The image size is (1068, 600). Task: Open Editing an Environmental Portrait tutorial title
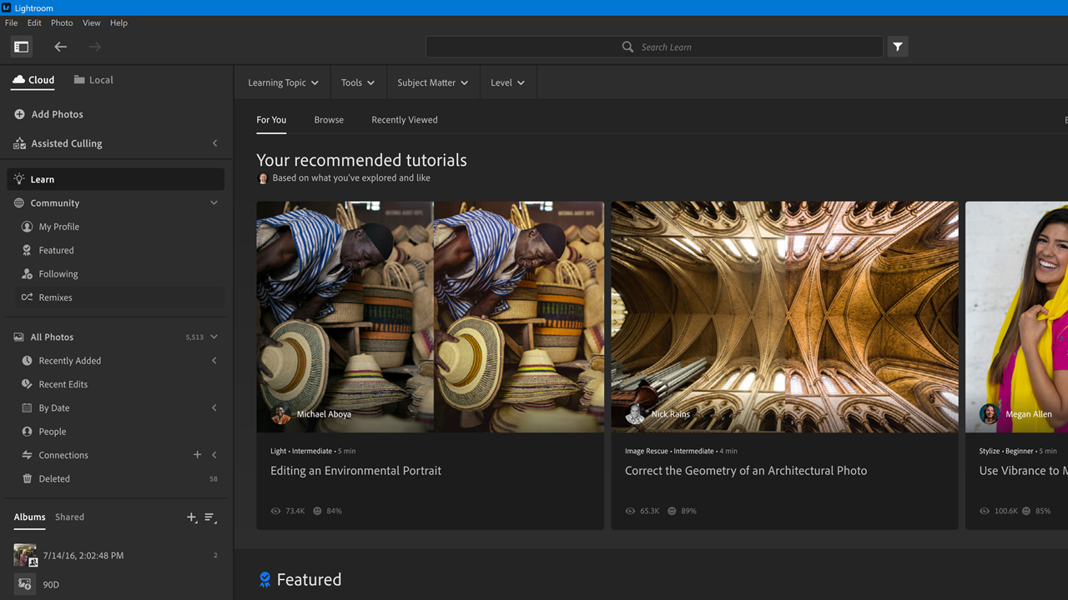356,471
